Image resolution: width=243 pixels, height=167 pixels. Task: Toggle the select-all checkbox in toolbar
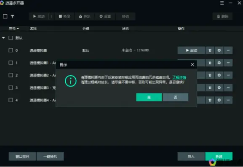click(5, 16)
